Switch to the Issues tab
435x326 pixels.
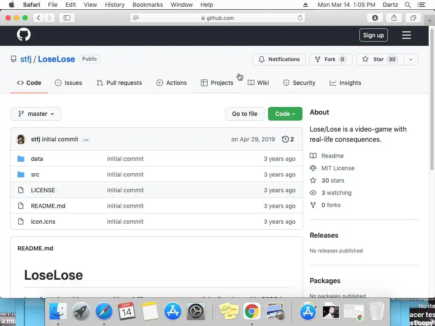[x=68, y=83]
